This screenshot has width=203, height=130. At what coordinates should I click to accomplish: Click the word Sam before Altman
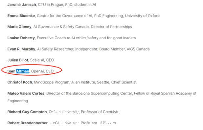point(11,71)
